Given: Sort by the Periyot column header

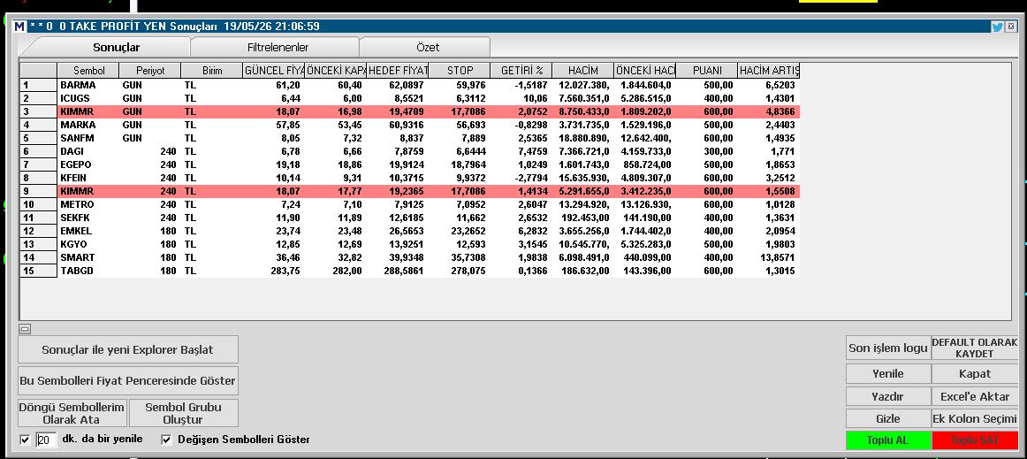Looking at the screenshot, I should (x=150, y=70).
